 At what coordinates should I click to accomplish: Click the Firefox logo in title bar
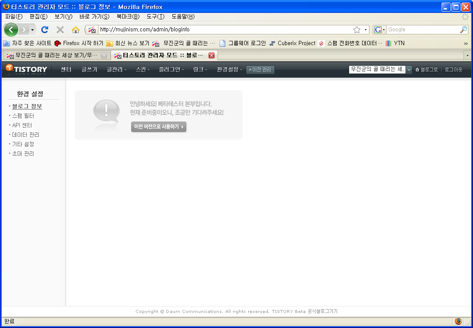pyautogui.click(x=6, y=6)
